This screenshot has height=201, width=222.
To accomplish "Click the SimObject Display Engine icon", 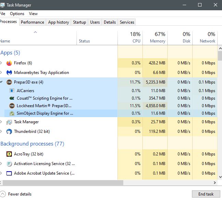I will [x=12, y=113].
